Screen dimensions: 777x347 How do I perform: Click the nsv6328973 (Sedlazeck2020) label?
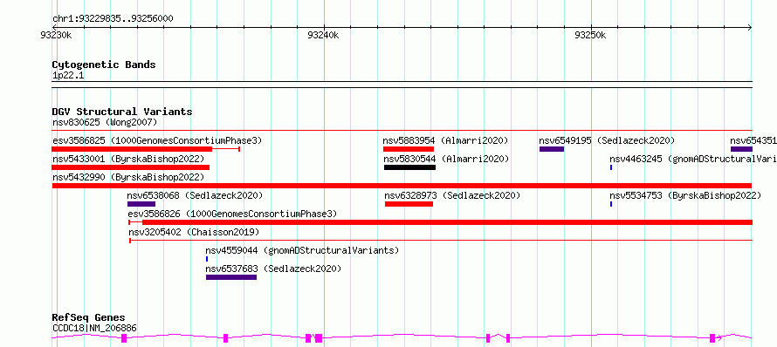[x=452, y=195]
